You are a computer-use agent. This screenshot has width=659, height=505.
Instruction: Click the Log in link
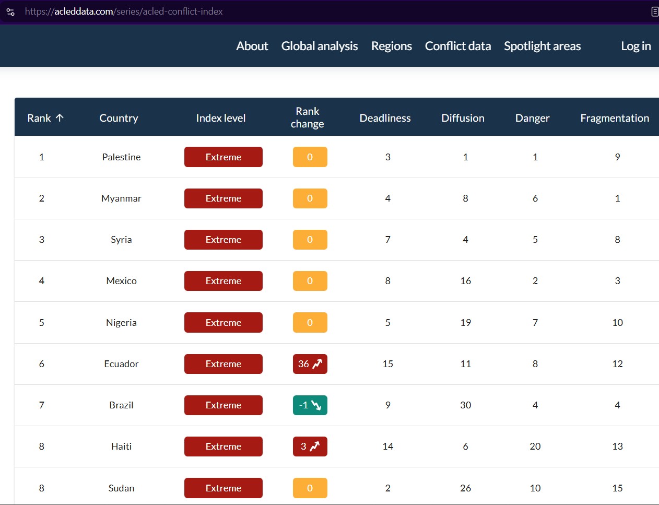[x=636, y=46]
